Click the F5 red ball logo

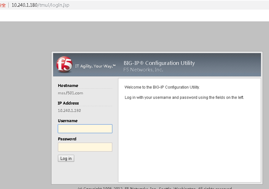coord(64,64)
